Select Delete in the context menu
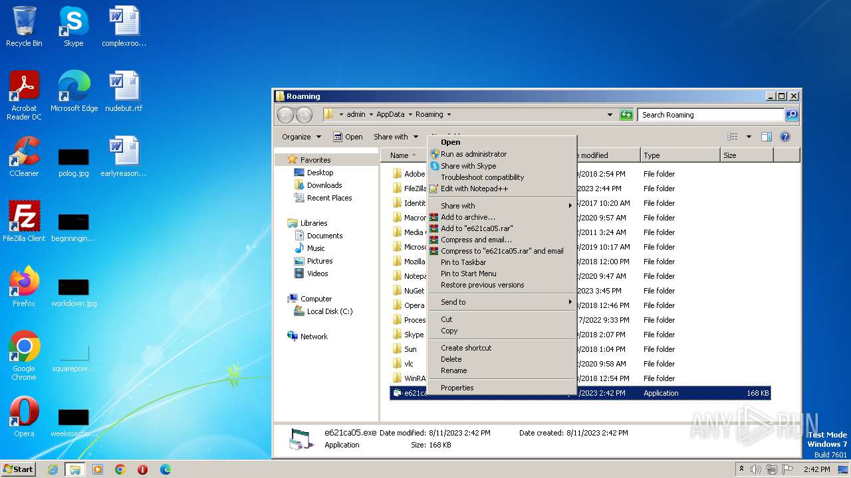The image size is (851, 478). 501,359
